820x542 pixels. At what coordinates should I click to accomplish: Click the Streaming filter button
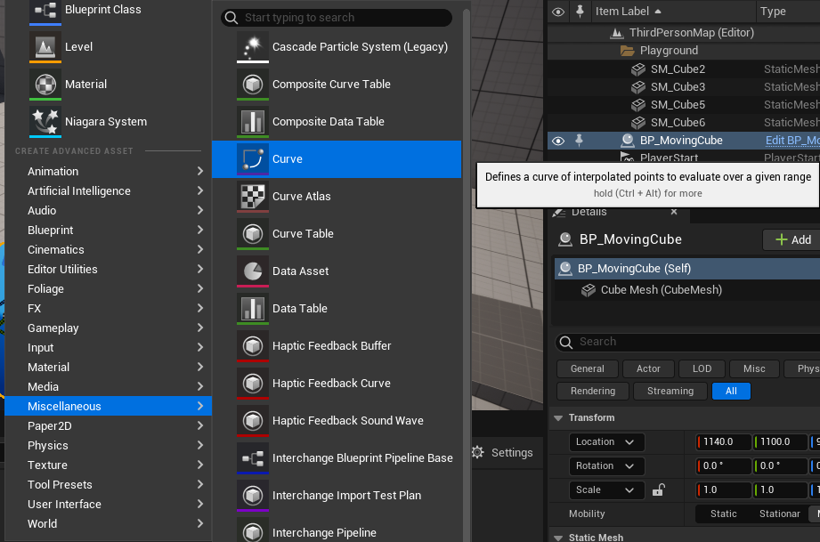[670, 391]
